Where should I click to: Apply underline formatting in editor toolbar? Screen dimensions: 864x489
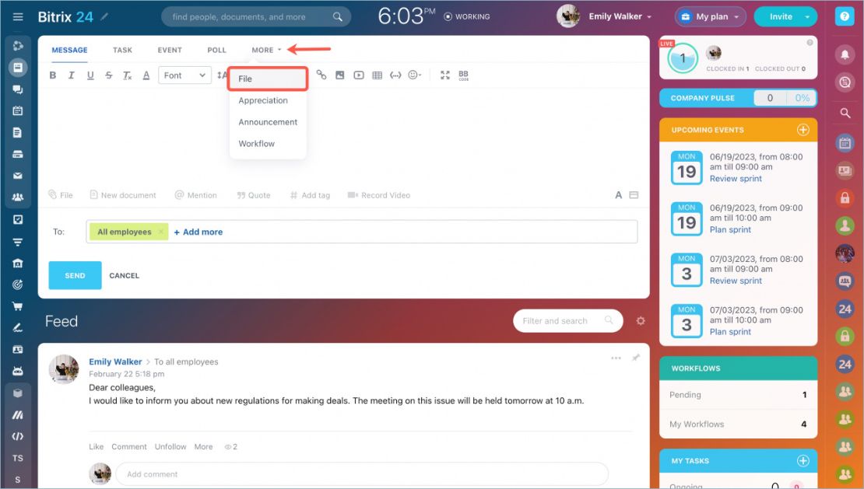[90, 75]
